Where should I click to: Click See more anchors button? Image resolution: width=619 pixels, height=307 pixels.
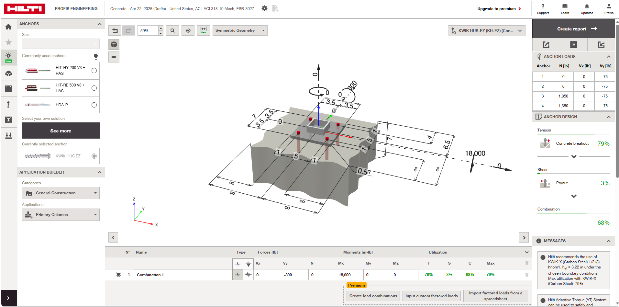tap(61, 131)
